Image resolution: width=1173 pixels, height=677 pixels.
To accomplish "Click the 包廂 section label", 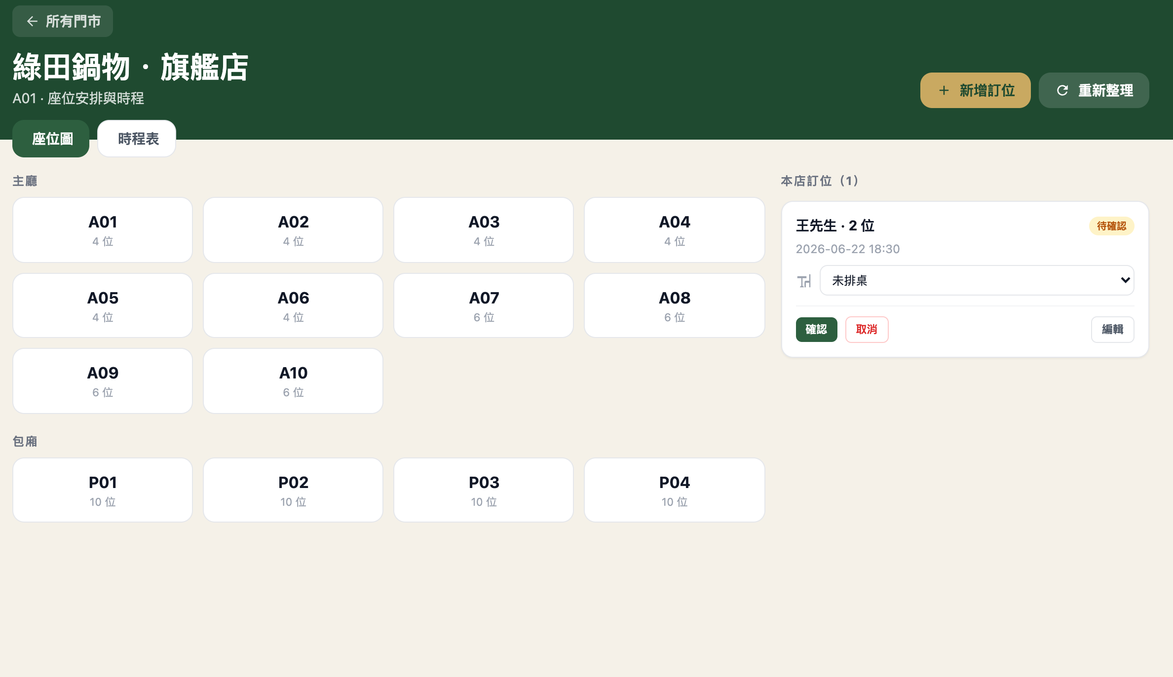I will click(x=25, y=441).
